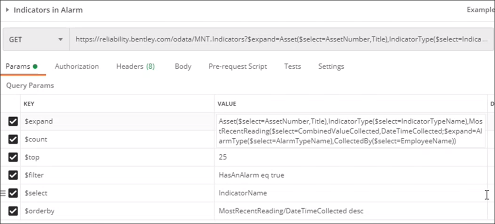Uncheck the $select parameter checkbox
495x224 pixels.
point(13,193)
